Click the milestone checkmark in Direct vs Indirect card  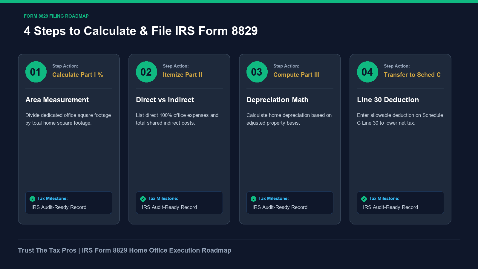click(143, 199)
